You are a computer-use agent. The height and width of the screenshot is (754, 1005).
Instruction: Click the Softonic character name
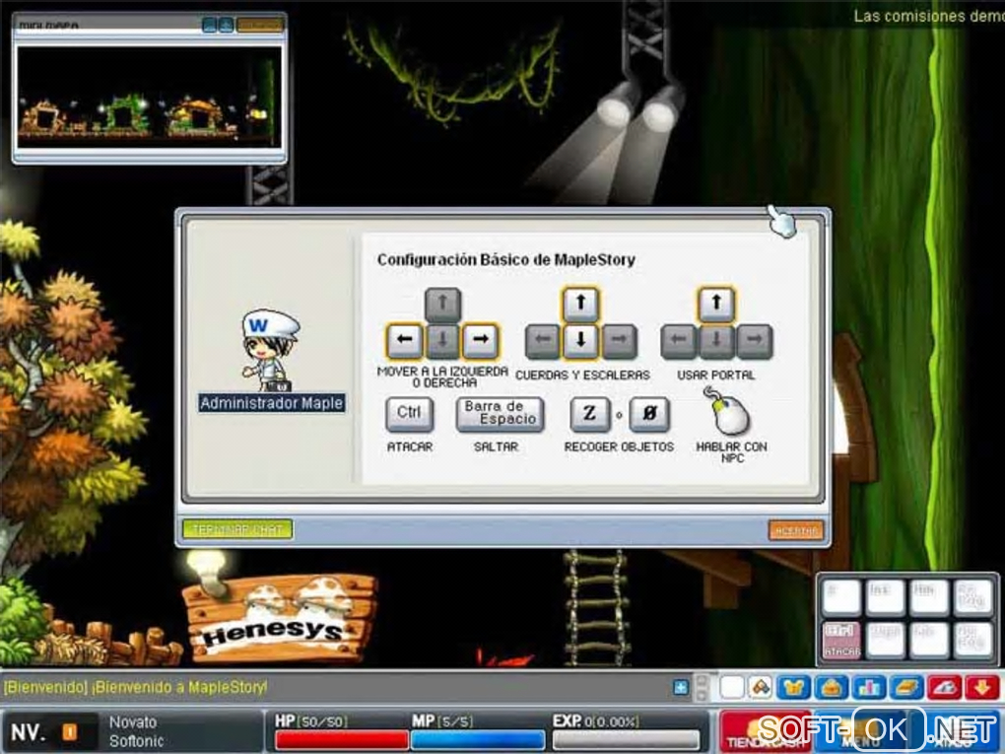pyautogui.click(x=136, y=741)
